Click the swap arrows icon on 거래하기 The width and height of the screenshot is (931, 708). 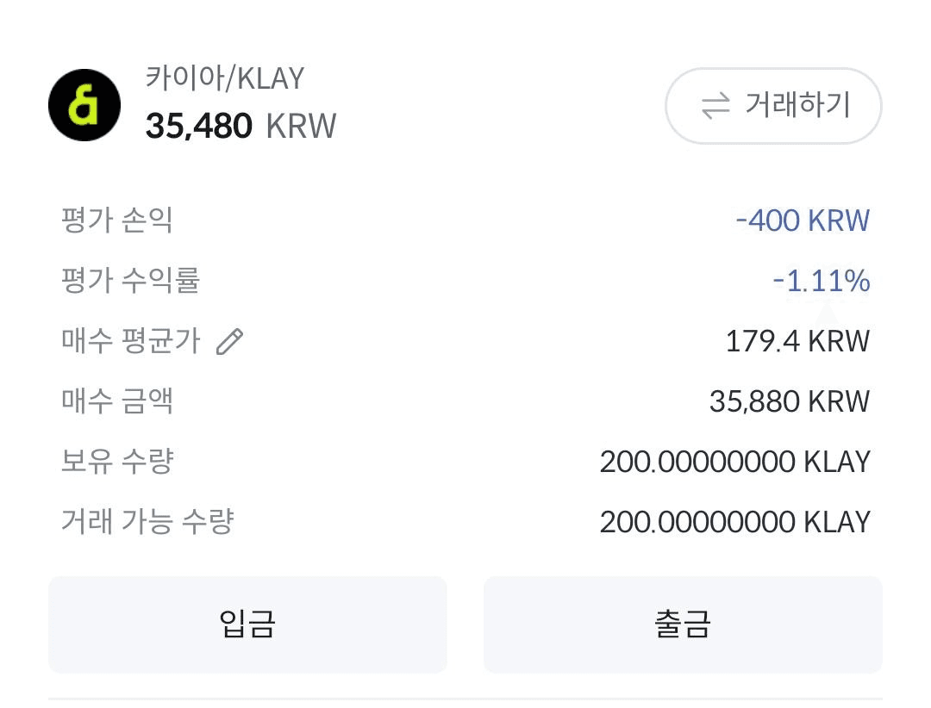point(715,106)
